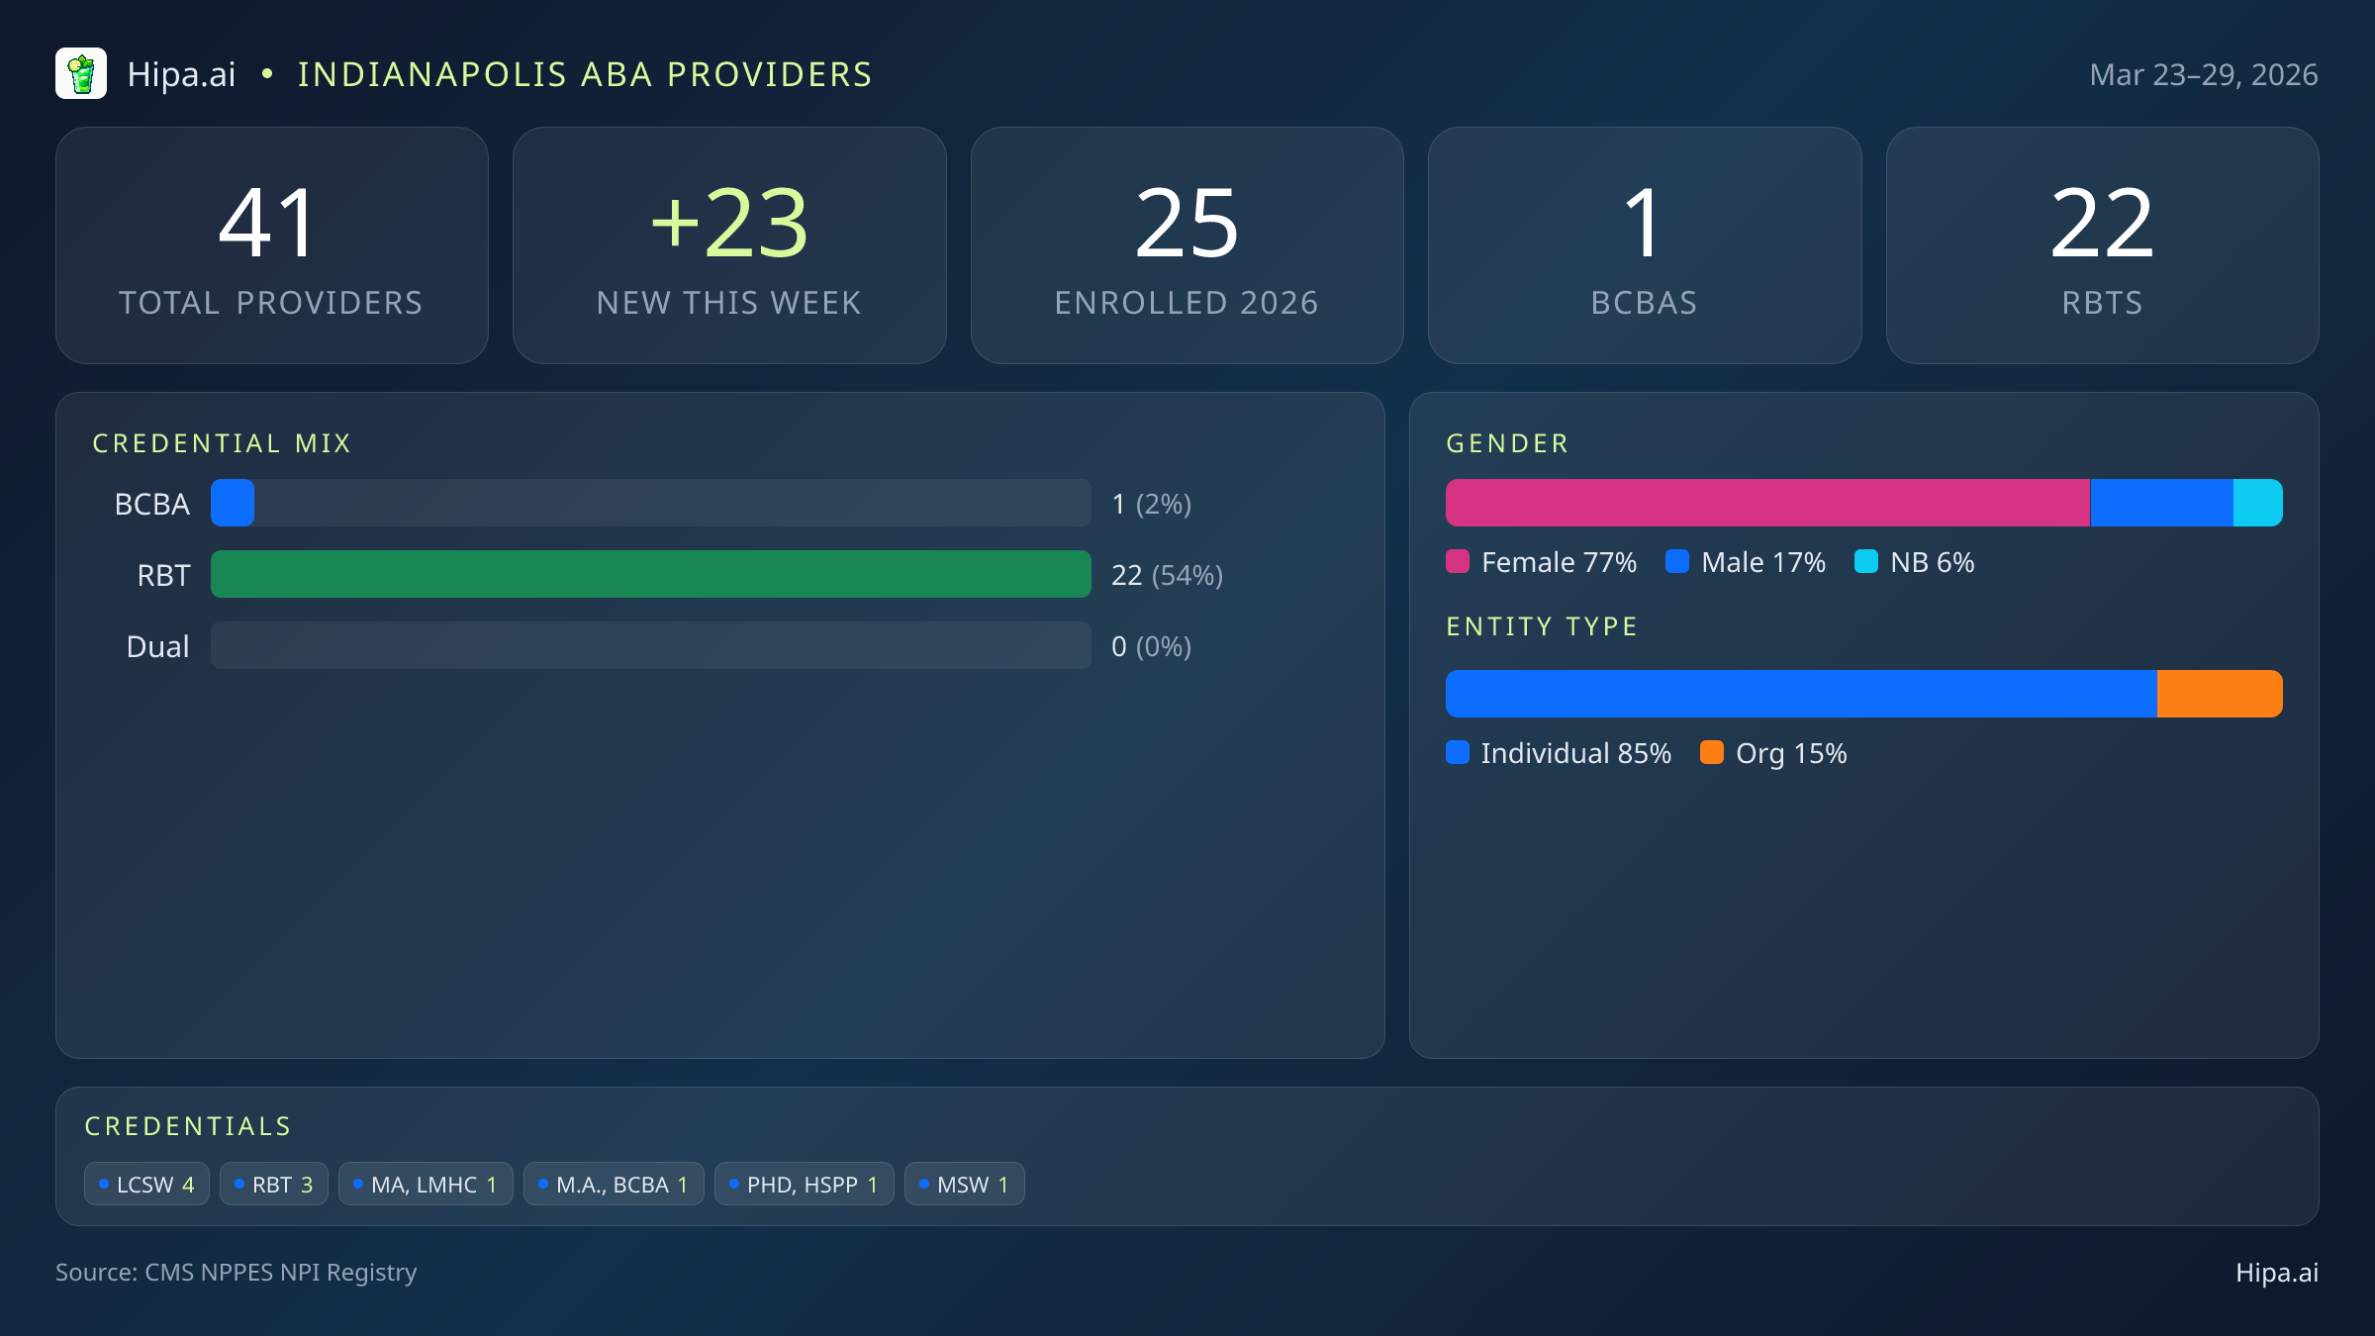The image size is (2375, 1336).
Task: Select the Female legend swatch in Gender chart
Action: (x=1458, y=561)
